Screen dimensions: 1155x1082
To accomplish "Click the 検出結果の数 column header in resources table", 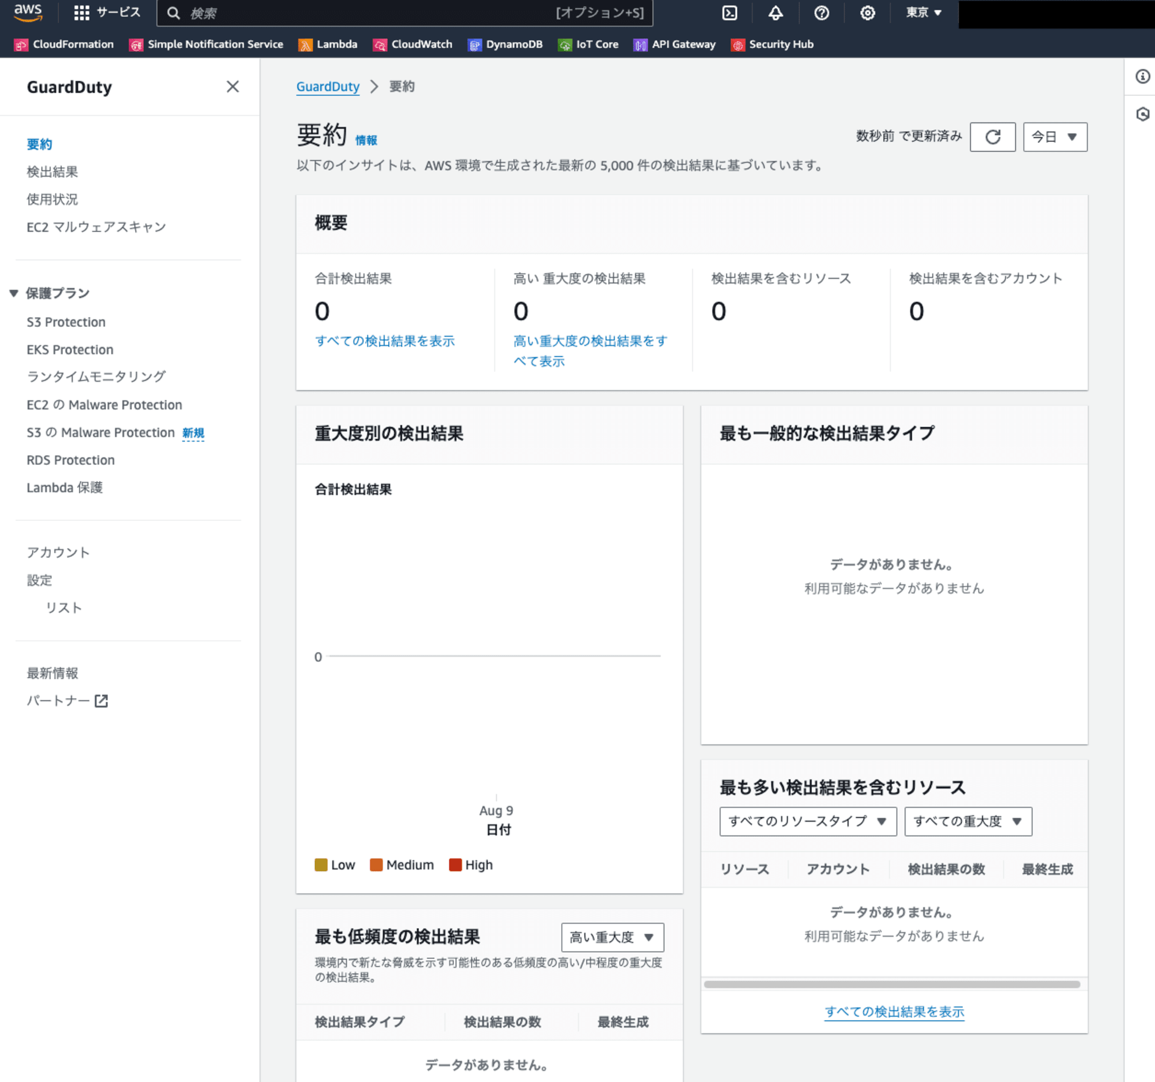I will 947,869.
